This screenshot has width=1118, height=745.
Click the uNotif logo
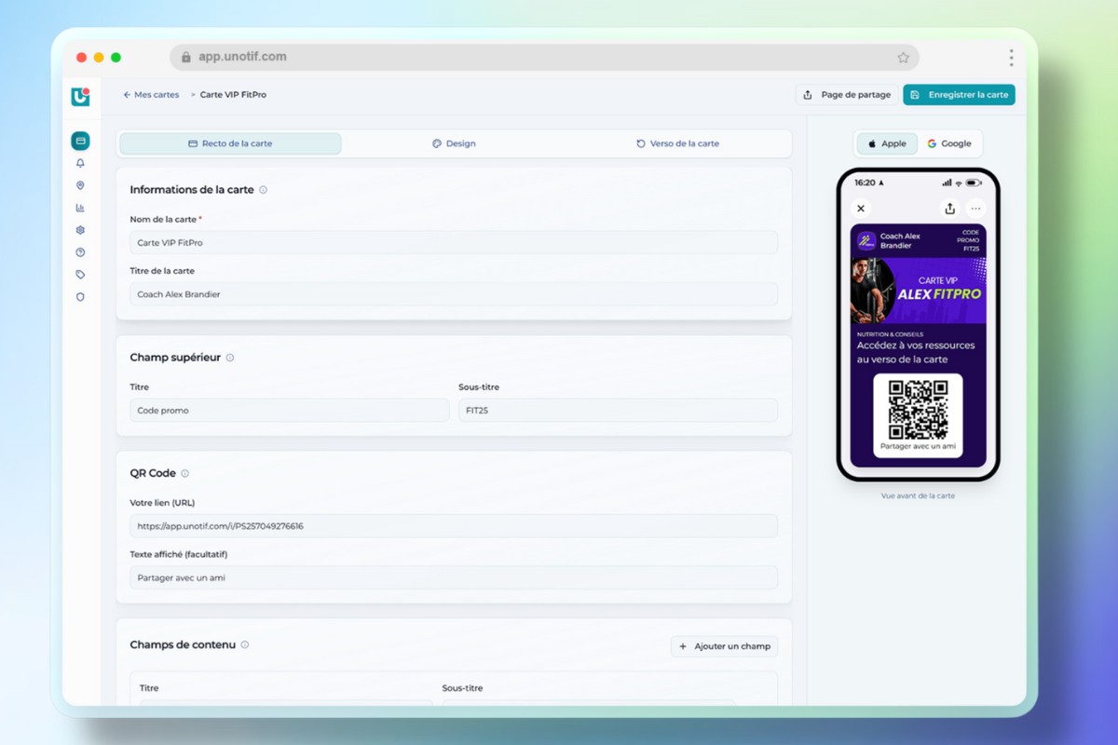[80, 96]
